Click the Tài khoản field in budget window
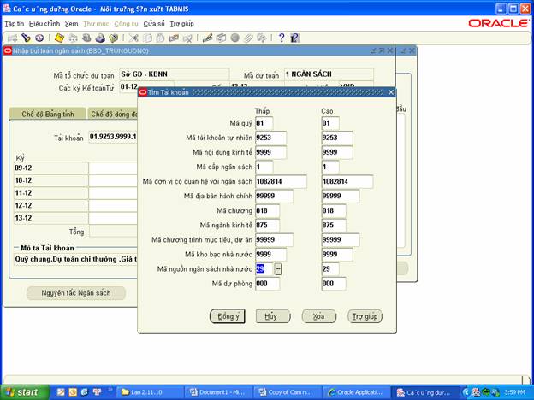The width and height of the screenshot is (534, 400). coord(113,137)
